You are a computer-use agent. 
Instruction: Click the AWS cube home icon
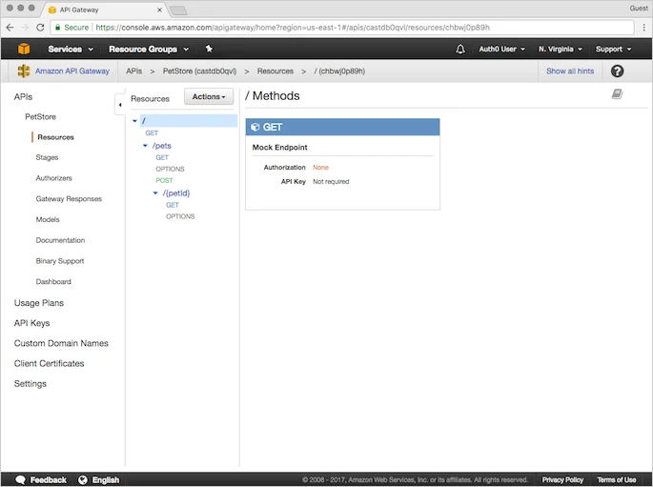(24, 49)
